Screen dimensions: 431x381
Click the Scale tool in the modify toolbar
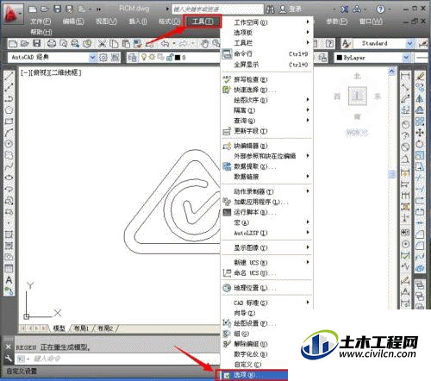click(420, 155)
